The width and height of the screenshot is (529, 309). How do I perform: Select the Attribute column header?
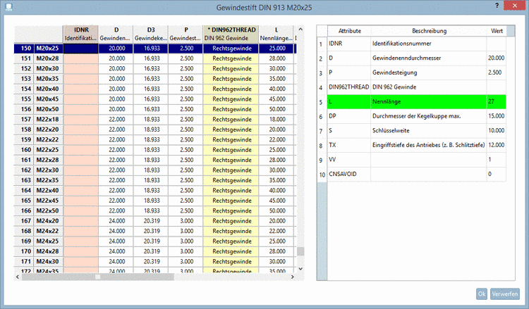(350, 31)
